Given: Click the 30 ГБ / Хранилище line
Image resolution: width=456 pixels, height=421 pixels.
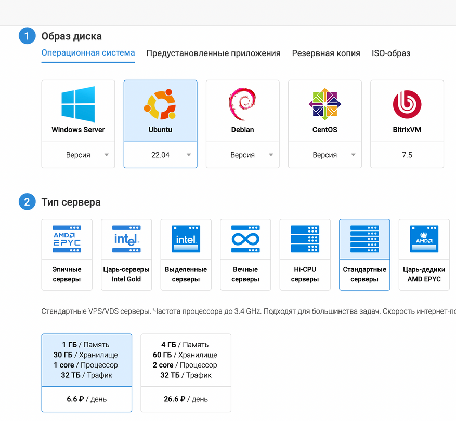Looking at the screenshot, I should (x=86, y=355).
